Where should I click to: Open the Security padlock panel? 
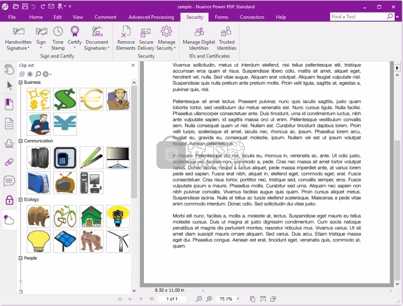[x=9, y=200]
